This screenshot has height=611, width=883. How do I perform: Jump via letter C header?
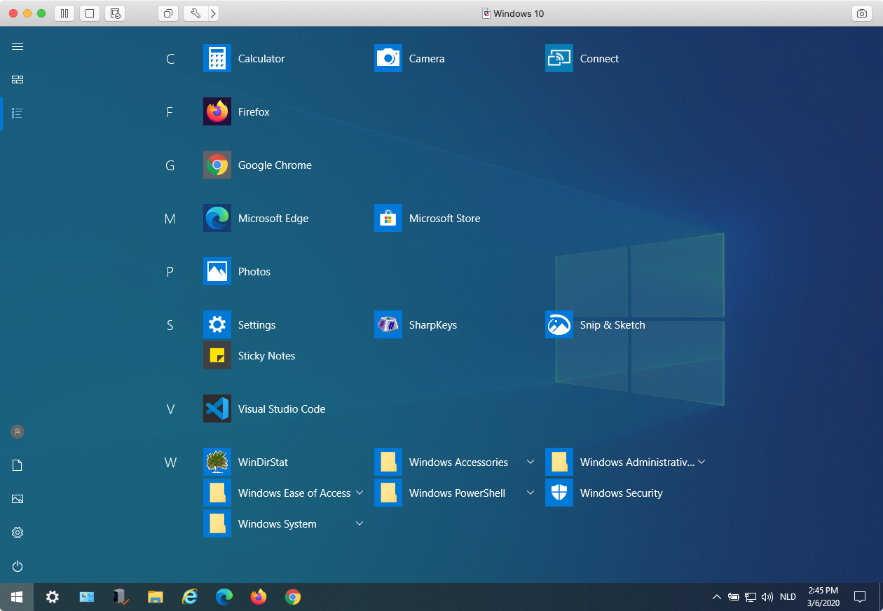pyautogui.click(x=170, y=59)
